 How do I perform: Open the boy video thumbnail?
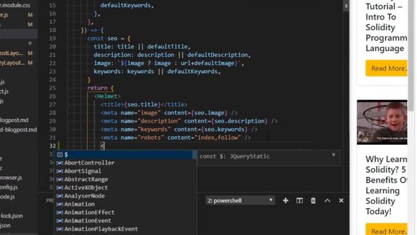pyautogui.click(x=382, y=122)
